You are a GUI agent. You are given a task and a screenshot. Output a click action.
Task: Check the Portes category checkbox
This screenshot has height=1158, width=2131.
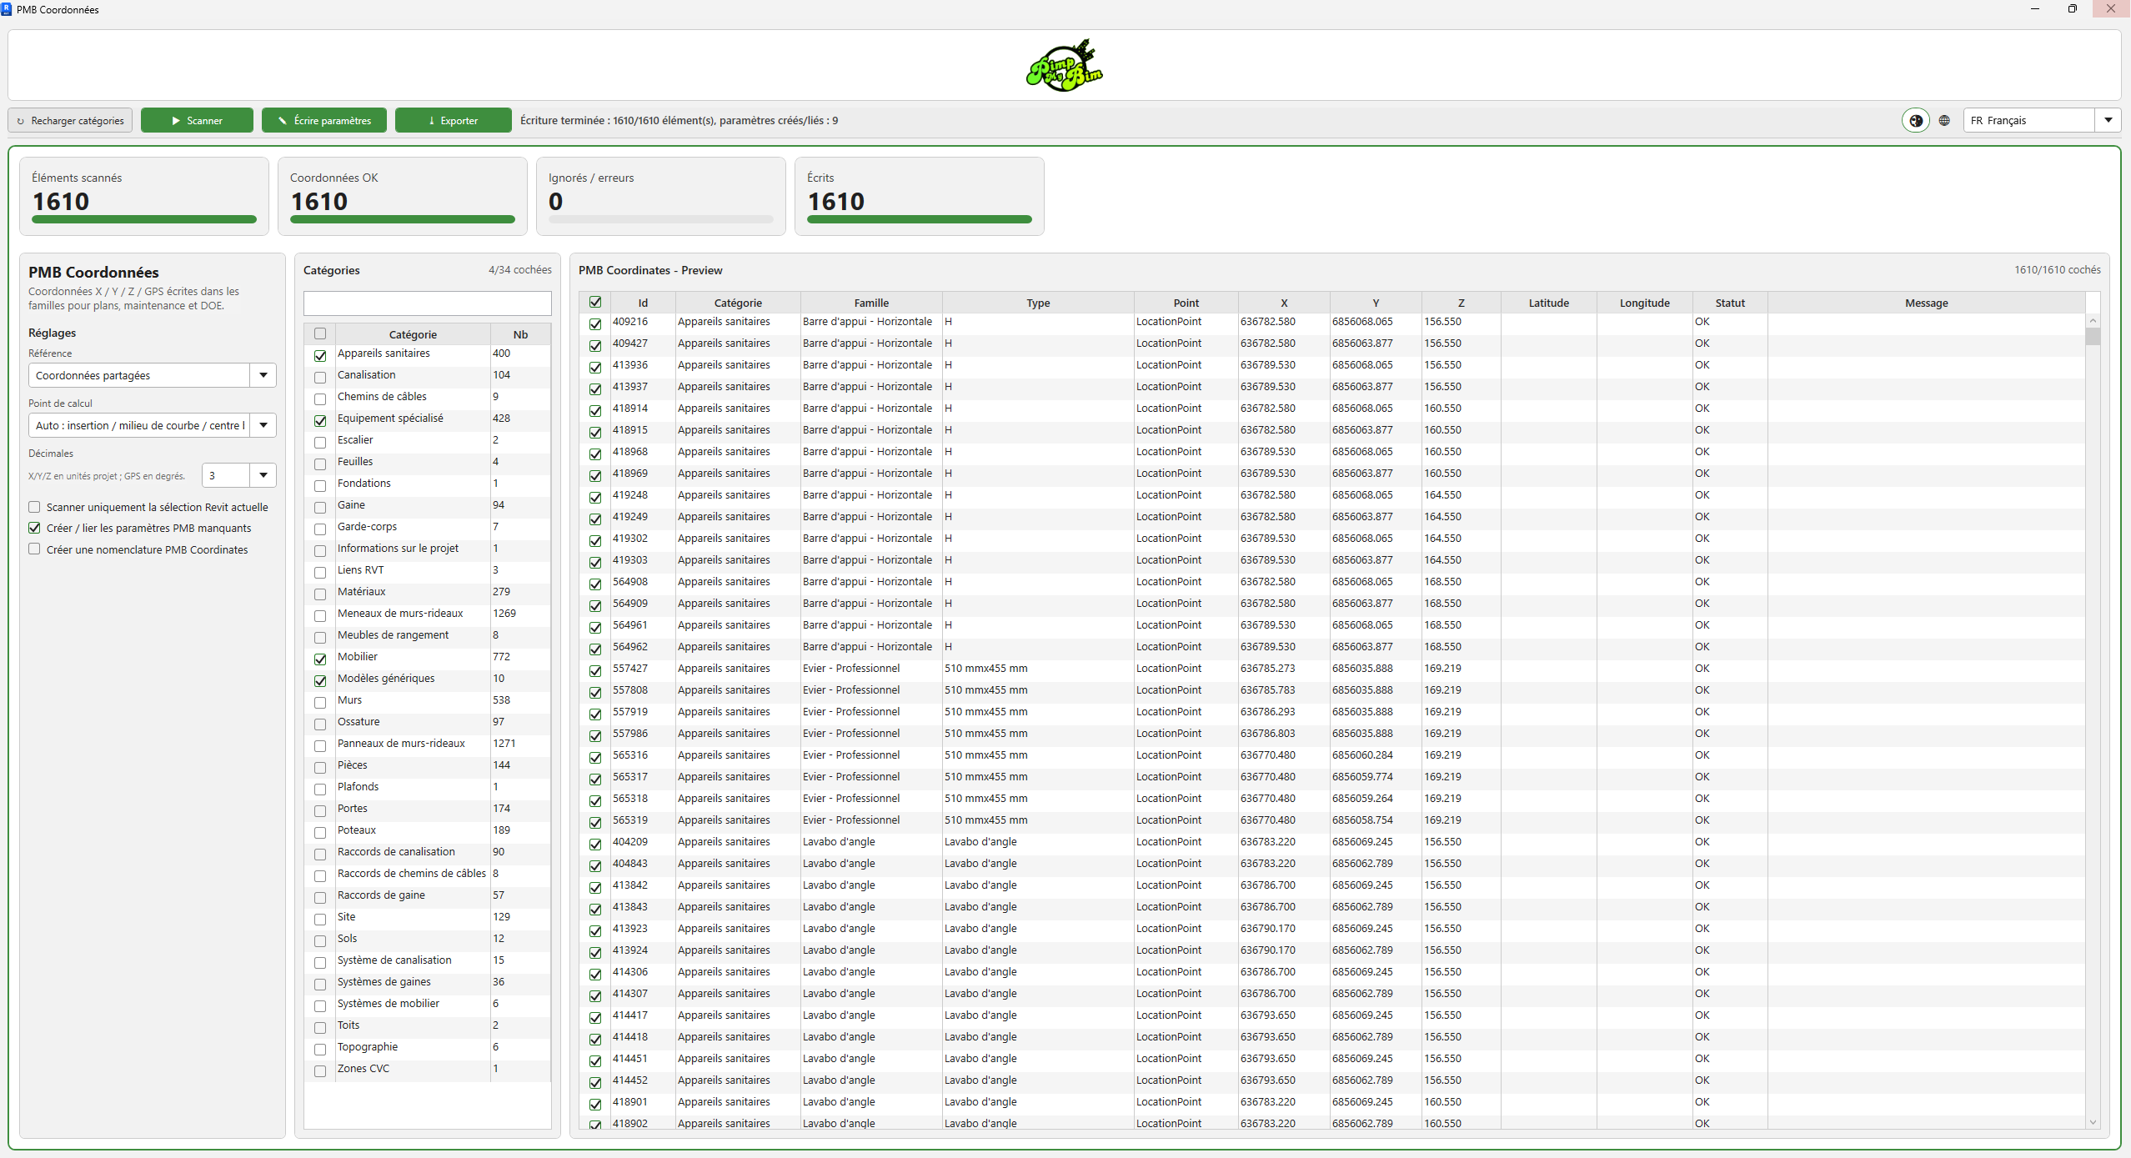click(320, 810)
